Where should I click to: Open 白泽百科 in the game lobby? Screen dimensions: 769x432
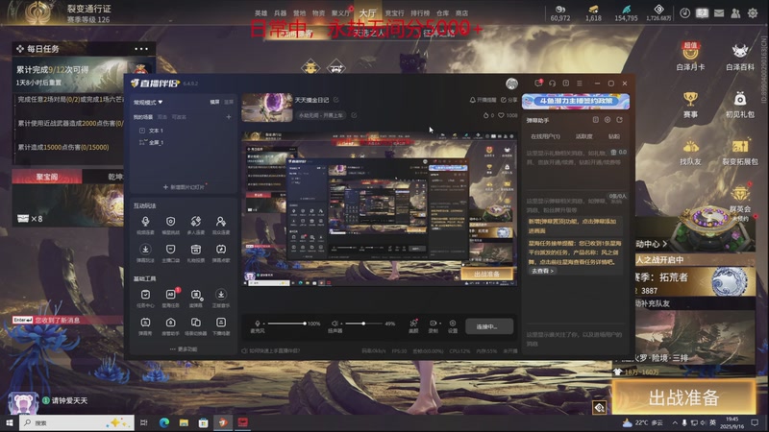(x=740, y=57)
